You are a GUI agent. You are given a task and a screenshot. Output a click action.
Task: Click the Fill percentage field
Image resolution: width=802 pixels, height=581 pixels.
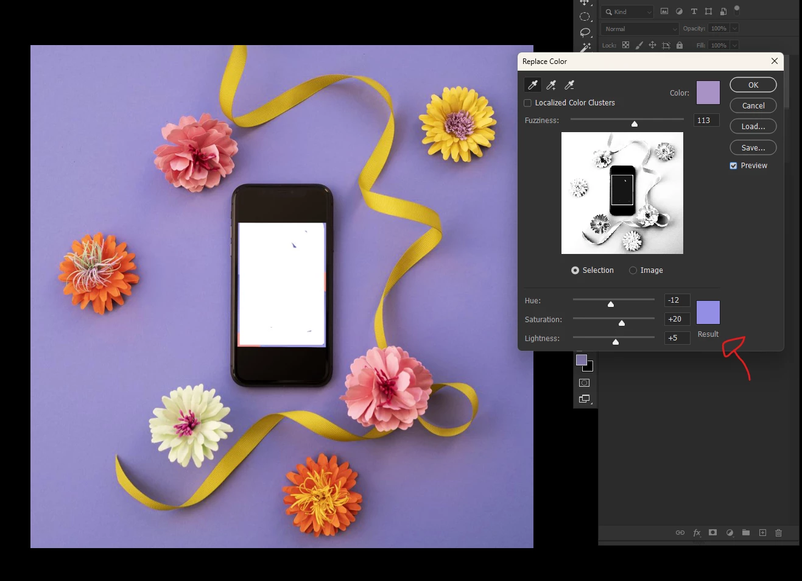tap(719, 45)
